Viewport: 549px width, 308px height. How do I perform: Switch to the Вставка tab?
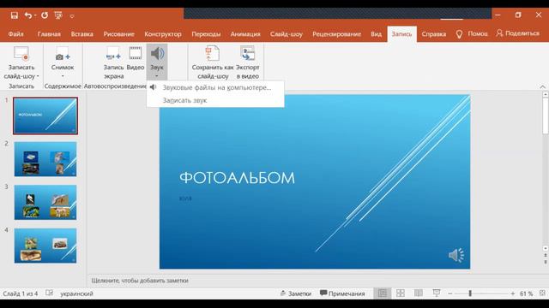(82, 34)
